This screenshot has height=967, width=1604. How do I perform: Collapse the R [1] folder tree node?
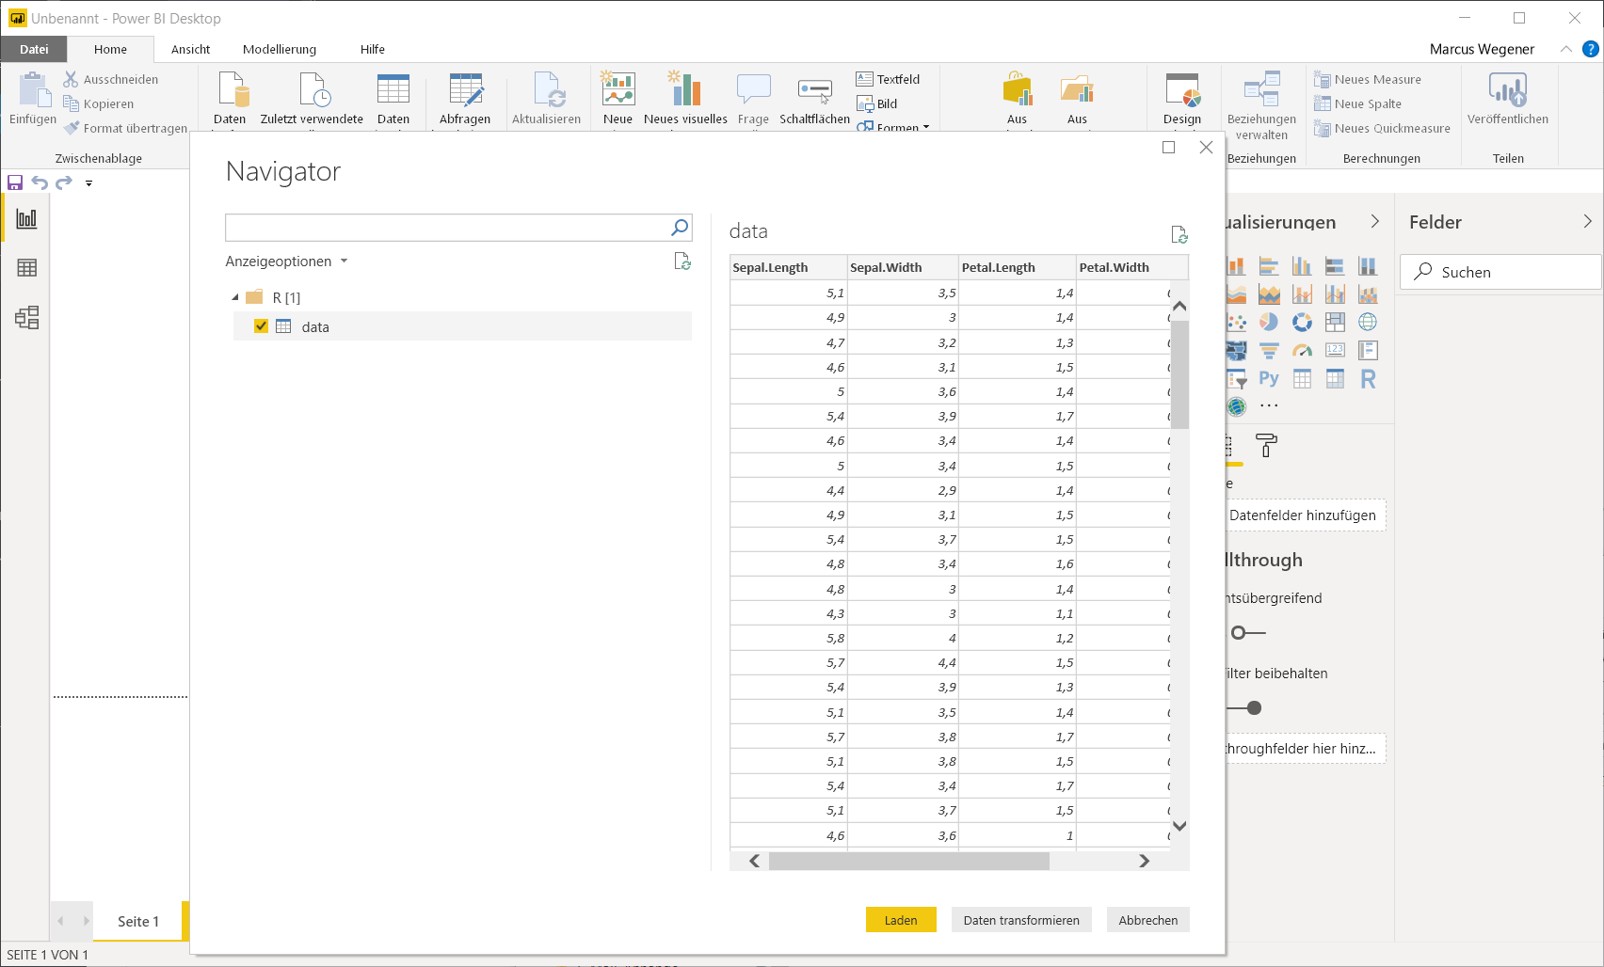pos(235,297)
